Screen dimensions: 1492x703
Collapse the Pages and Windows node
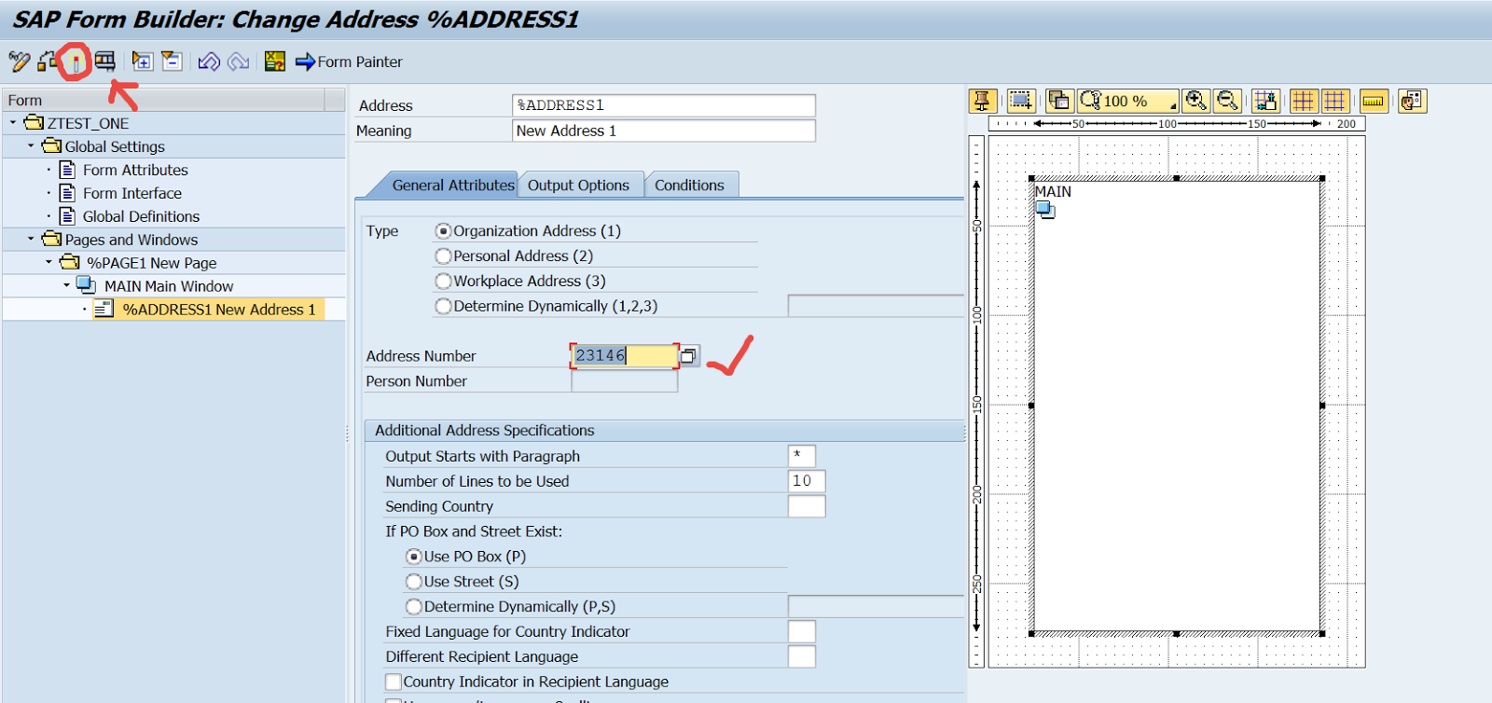tap(31, 239)
